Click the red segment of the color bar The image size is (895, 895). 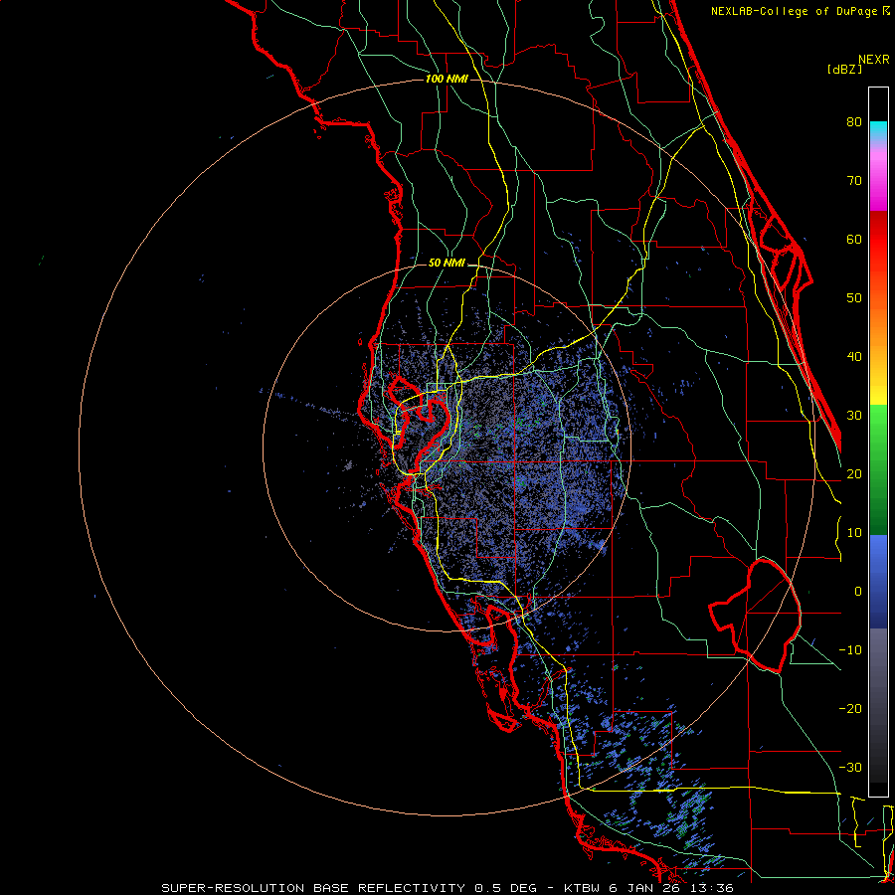[x=878, y=240]
